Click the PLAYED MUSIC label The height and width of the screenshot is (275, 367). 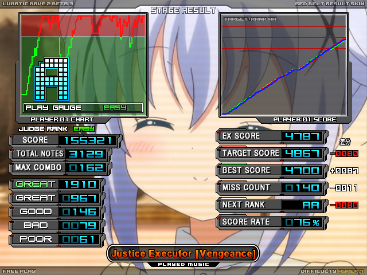pyautogui.click(x=183, y=264)
